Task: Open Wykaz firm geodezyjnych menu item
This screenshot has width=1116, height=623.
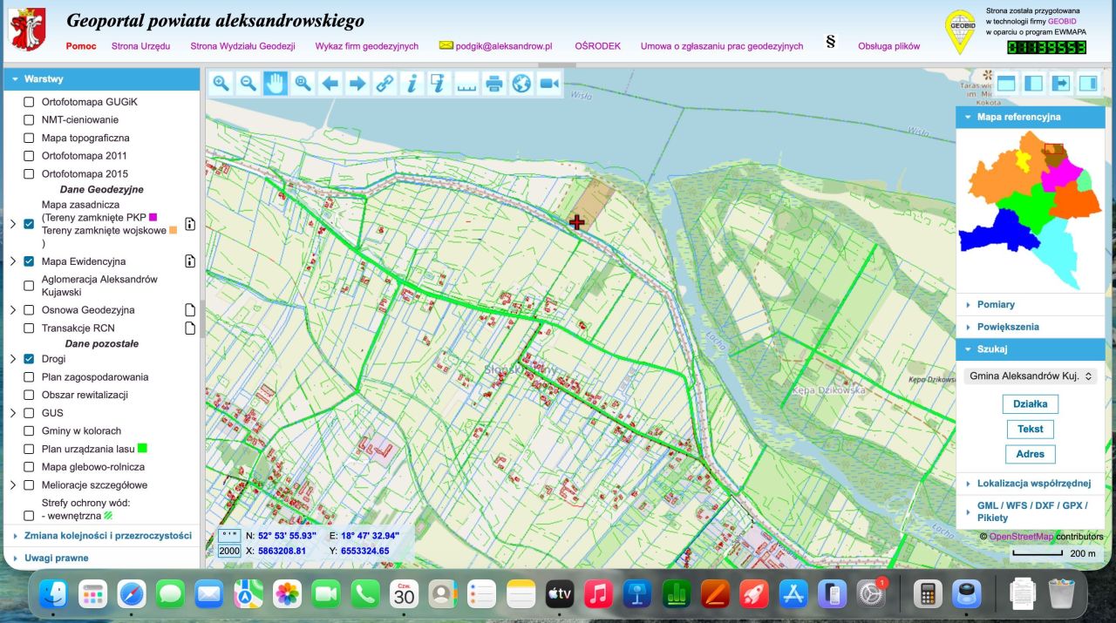Action: pyautogui.click(x=367, y=46)
